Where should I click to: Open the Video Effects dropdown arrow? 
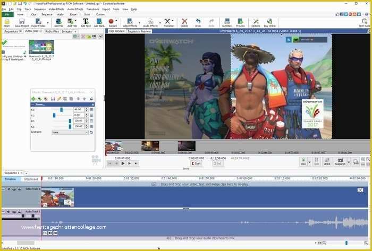[139, 23]
